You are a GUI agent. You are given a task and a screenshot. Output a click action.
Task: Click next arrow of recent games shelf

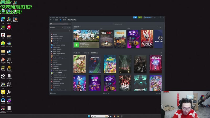(x=161, y=27)
